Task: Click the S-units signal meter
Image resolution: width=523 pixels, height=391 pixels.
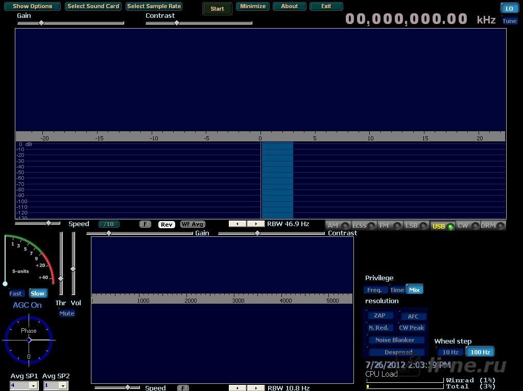Action: point(29,260)
